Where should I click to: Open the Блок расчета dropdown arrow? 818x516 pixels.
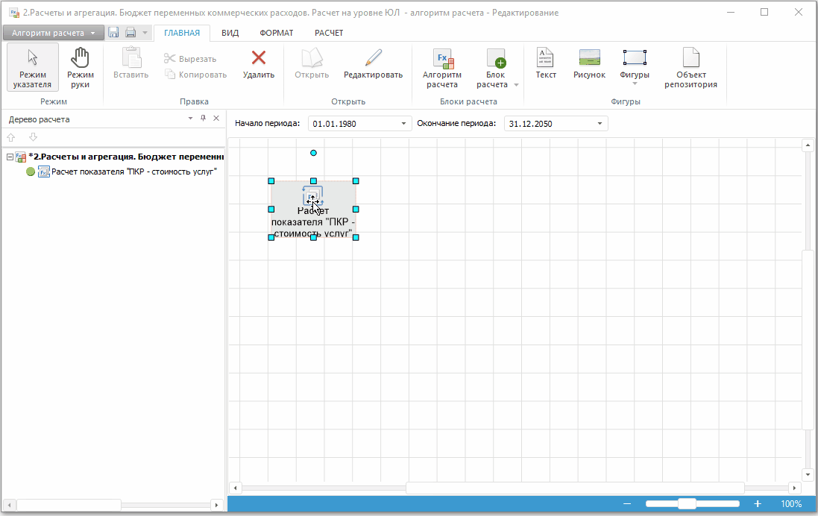click(x=517, y=85)
